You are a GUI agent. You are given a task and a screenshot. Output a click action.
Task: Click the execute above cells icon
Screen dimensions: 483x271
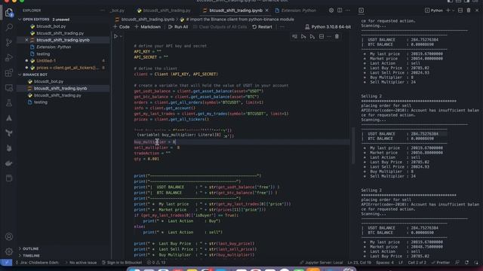click(303, 37)
